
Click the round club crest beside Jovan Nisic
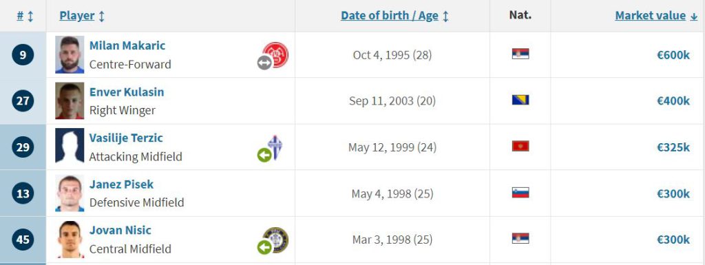(275, 240)
